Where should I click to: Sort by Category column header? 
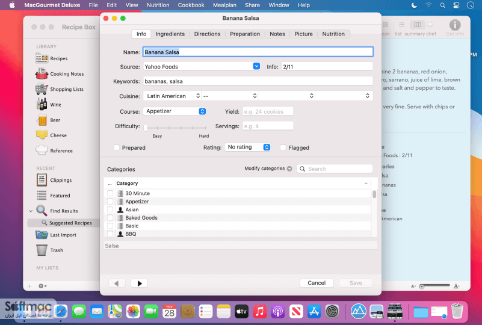click(242, 183)
